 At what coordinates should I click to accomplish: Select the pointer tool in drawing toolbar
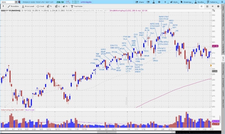pyautogui.click(x=3, y=6)
